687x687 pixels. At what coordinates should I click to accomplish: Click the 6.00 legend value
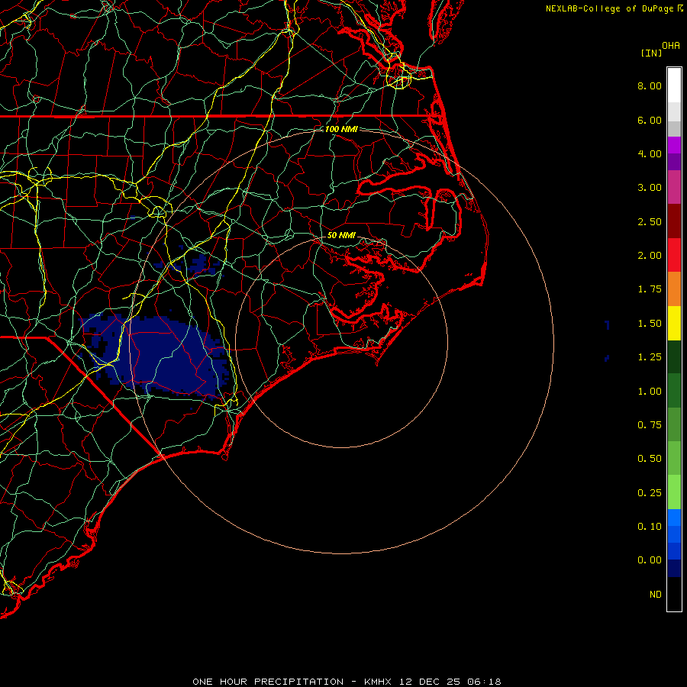tap(650, 120)
